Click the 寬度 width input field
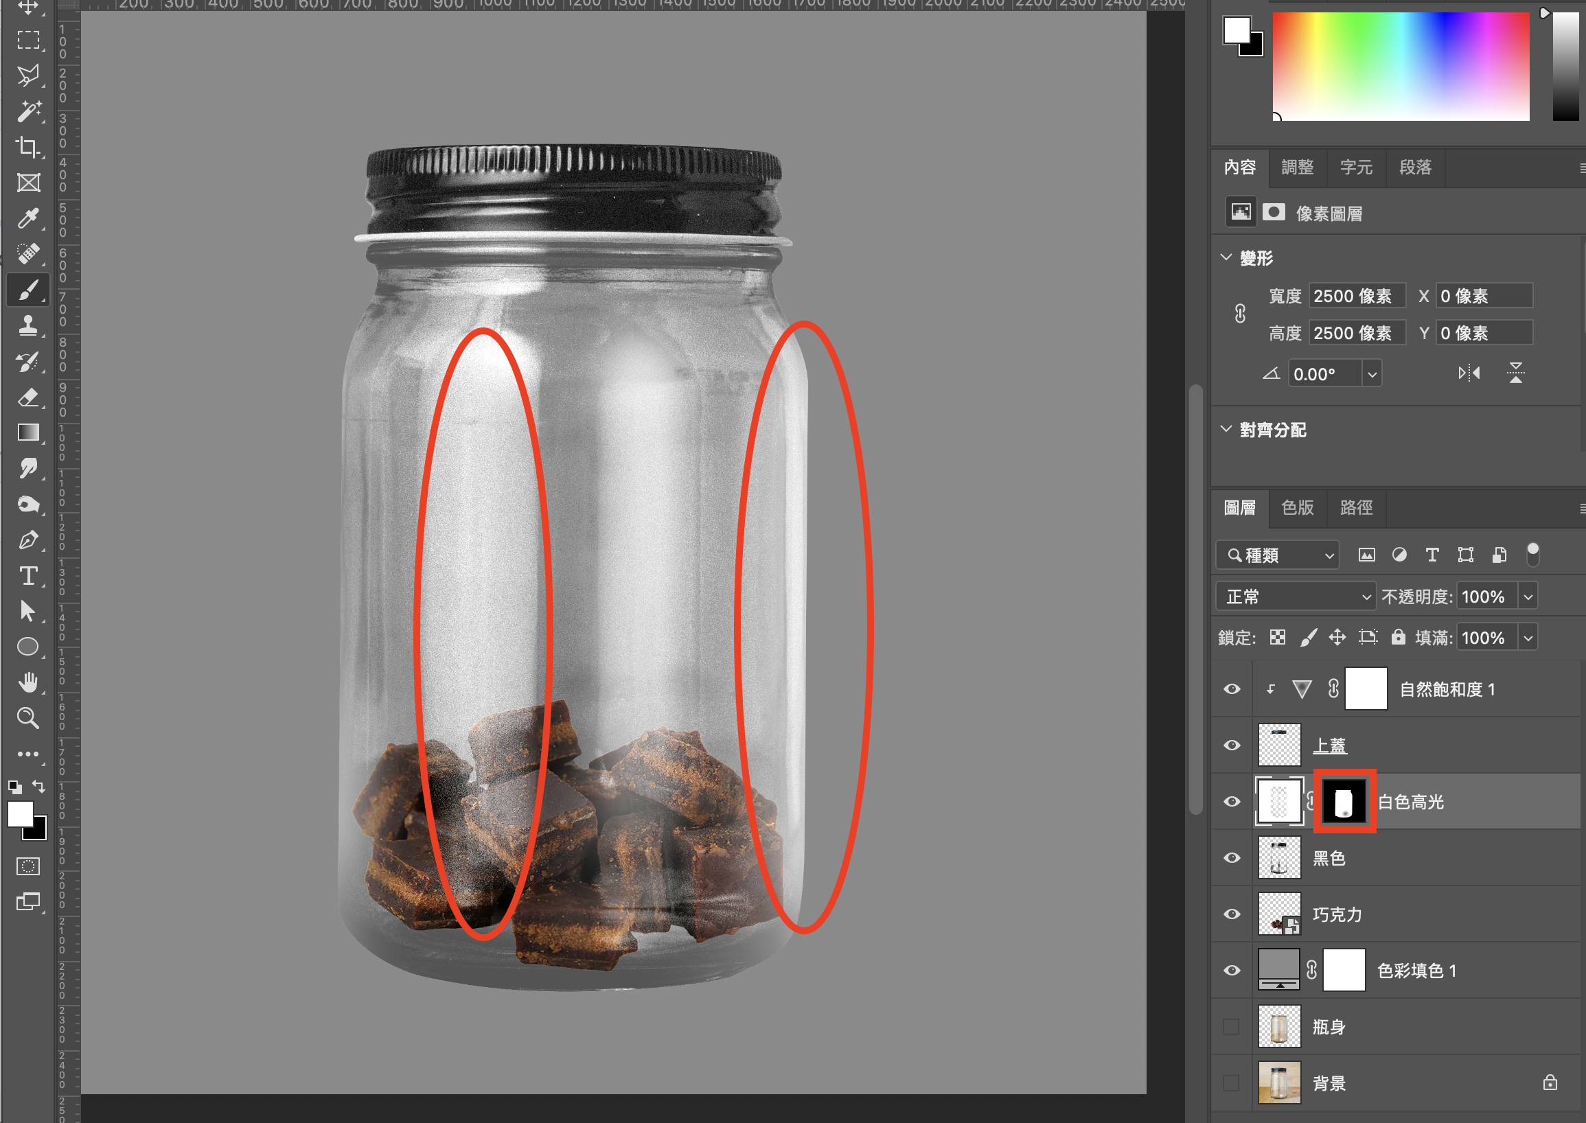Image resolution: width=1586 pixels, height=1123 pixels. (x=1357, y=296)
